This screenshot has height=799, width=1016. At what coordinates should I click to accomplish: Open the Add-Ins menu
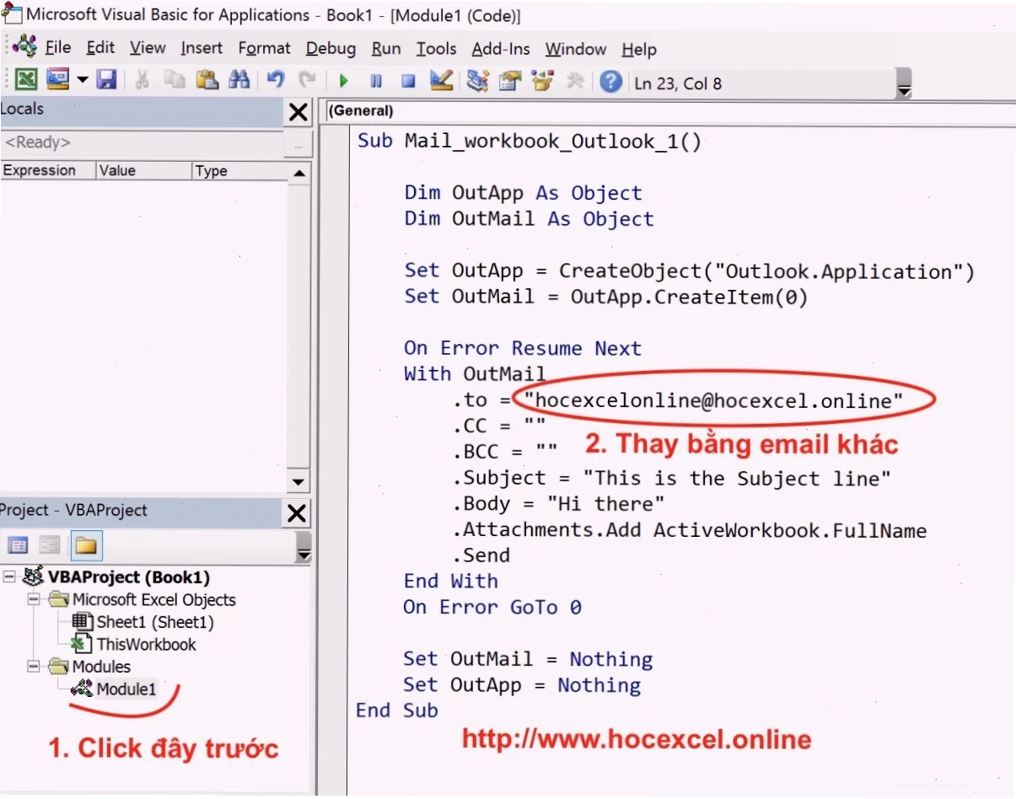coord(501,48)
